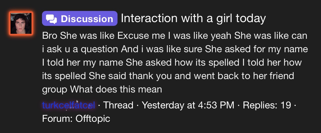Click the snippet line beginning "i ask u a question"
Viewport: 321px width, 133px height.
[174, 49]
